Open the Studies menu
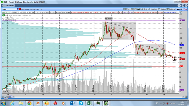Image resolution: width=189 pixels, height=106 pixels. [x=162, y=9]
